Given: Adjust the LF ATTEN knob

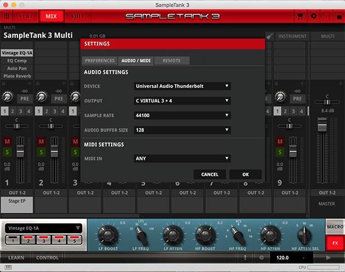Looking at the screenshot, I should click(173, 236).
